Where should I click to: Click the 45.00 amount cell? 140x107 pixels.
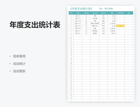tap(112, 26)
